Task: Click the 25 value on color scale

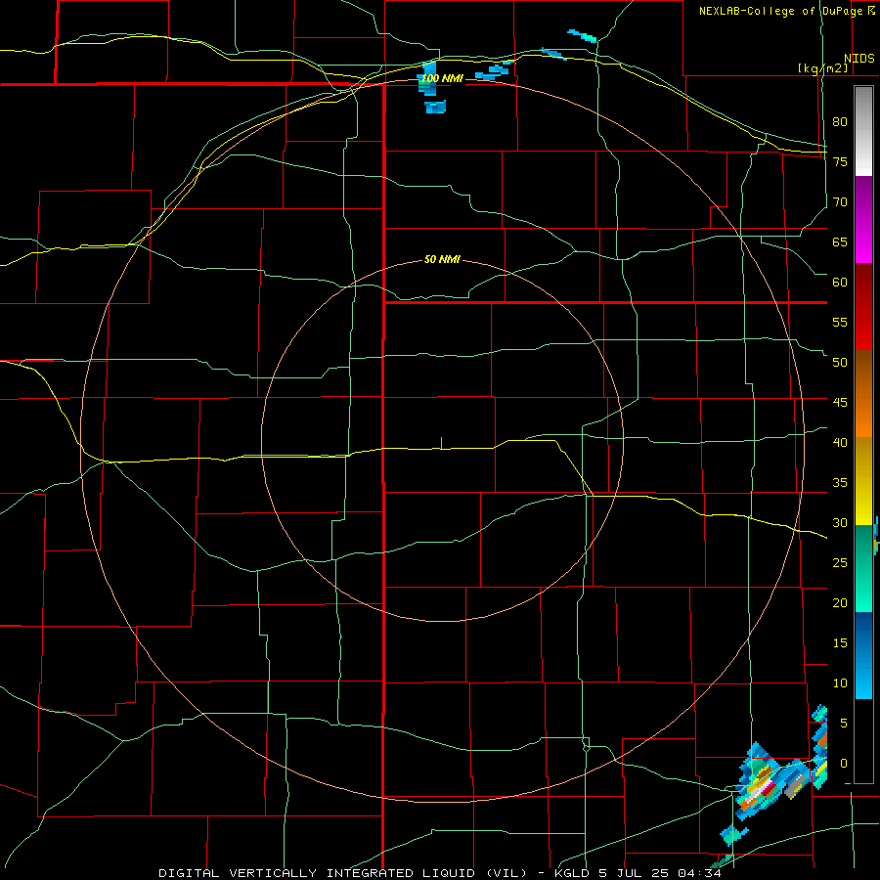Action: pyautogui.click(x=840, y=563)
